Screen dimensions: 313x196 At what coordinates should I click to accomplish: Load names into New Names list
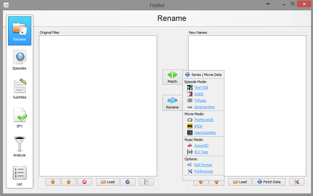(240, 182)
